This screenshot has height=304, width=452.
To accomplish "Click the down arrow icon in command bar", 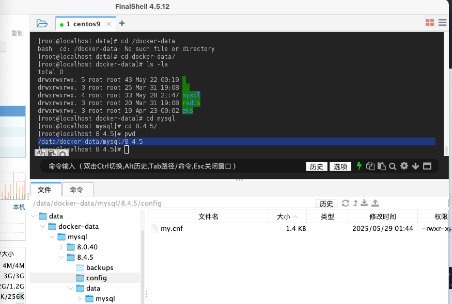I will (x=415, y=166).
